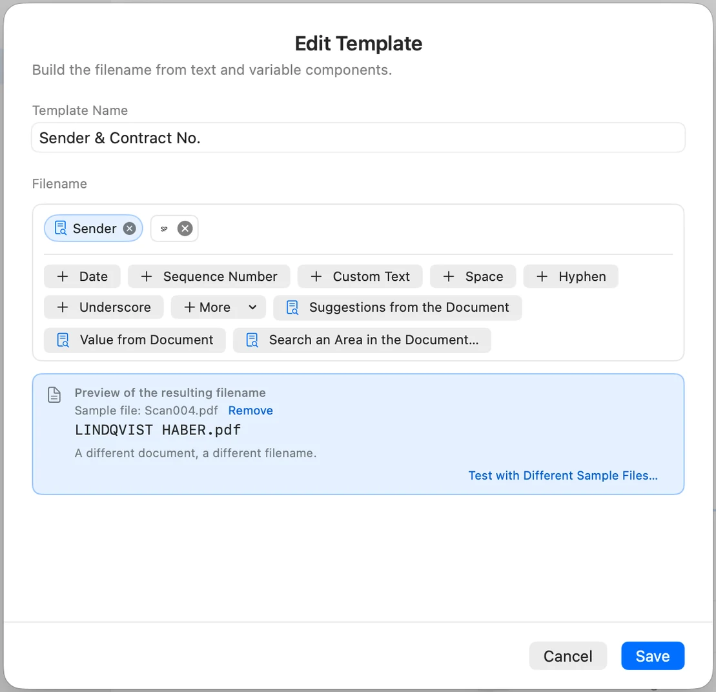Remove the sample file Scan004.pdf

click(251, 411)
